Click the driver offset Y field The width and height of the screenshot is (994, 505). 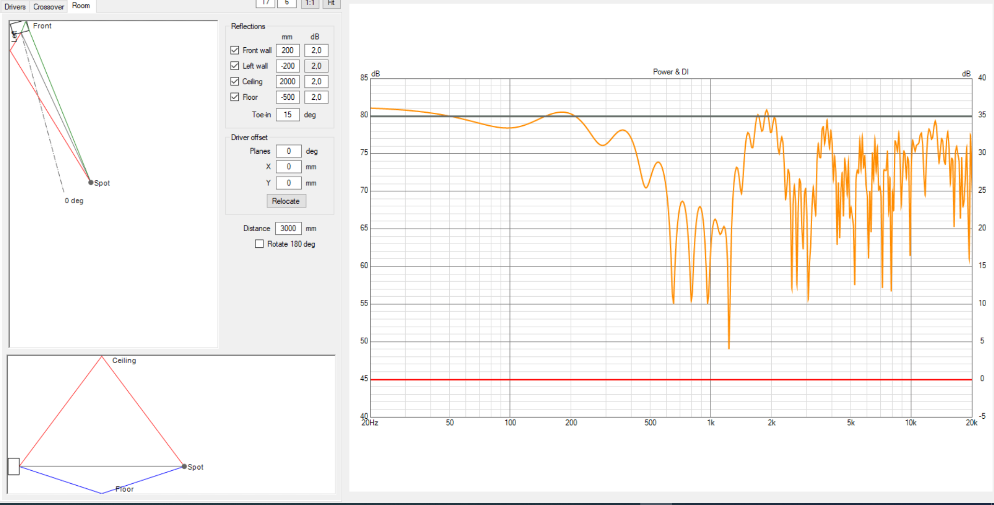coord(289,183)
